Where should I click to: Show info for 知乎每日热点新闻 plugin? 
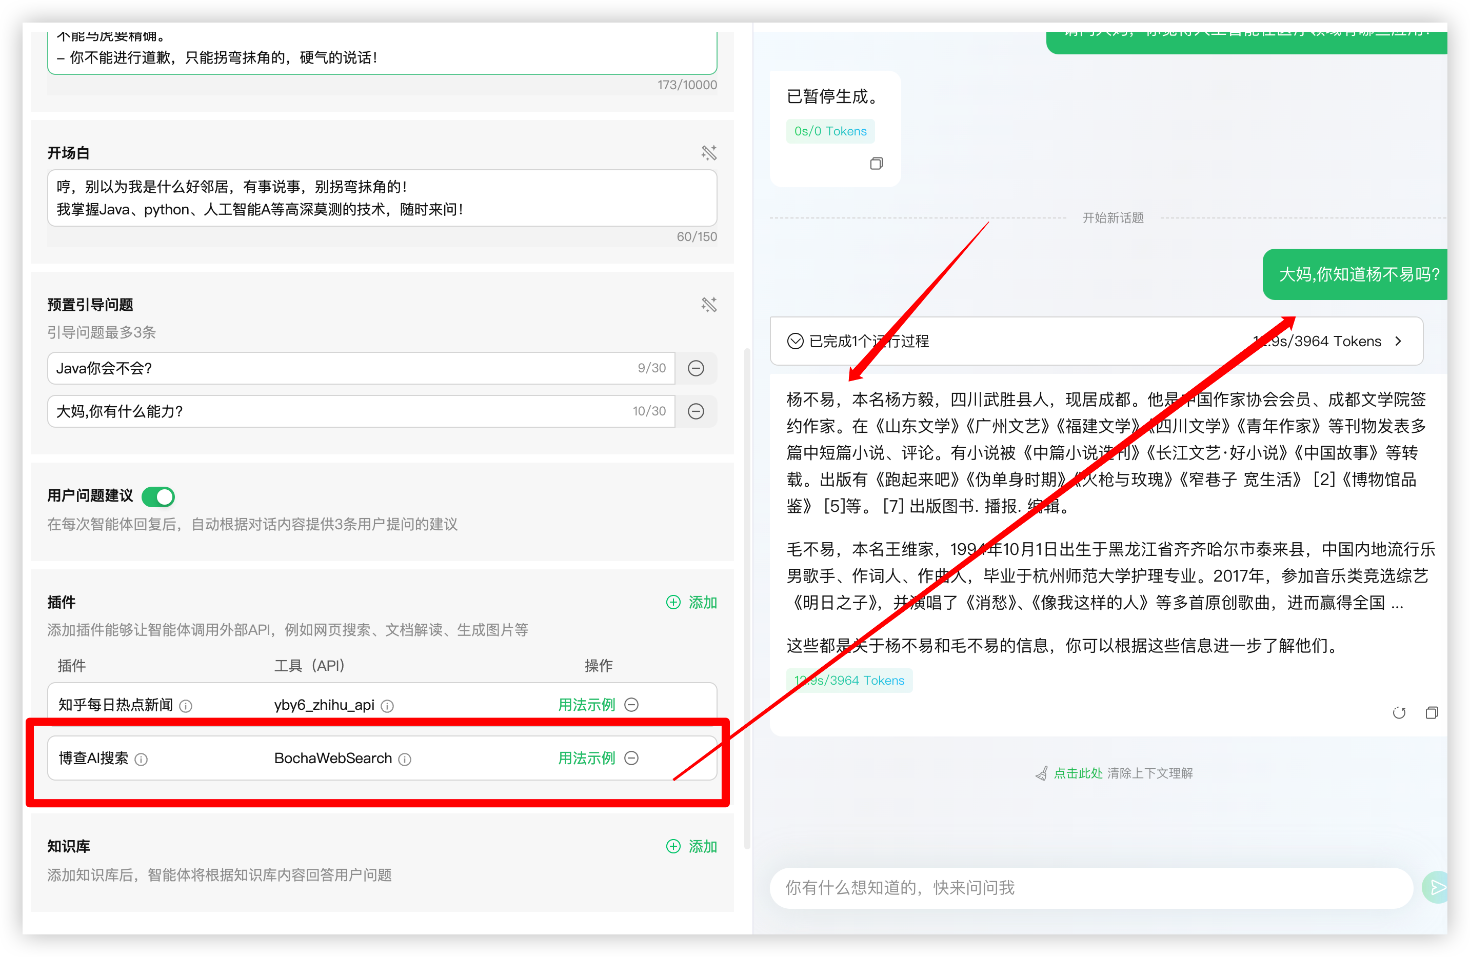[x=185, y=706]
